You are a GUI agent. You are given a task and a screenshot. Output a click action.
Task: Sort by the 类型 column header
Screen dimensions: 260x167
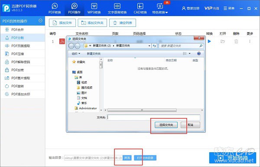click(195, 60)
